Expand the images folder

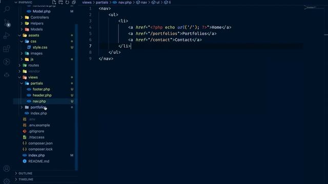(x=22, y=53)
